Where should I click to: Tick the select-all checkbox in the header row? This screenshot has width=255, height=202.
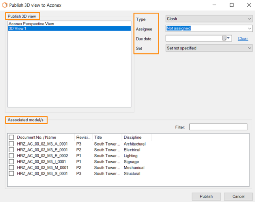(x=11, y=137)
